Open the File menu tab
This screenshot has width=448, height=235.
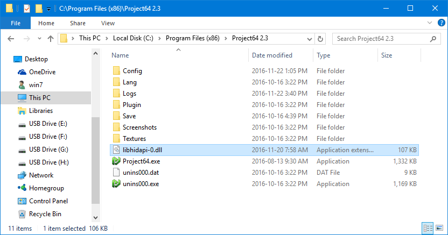tap(16, 23)
